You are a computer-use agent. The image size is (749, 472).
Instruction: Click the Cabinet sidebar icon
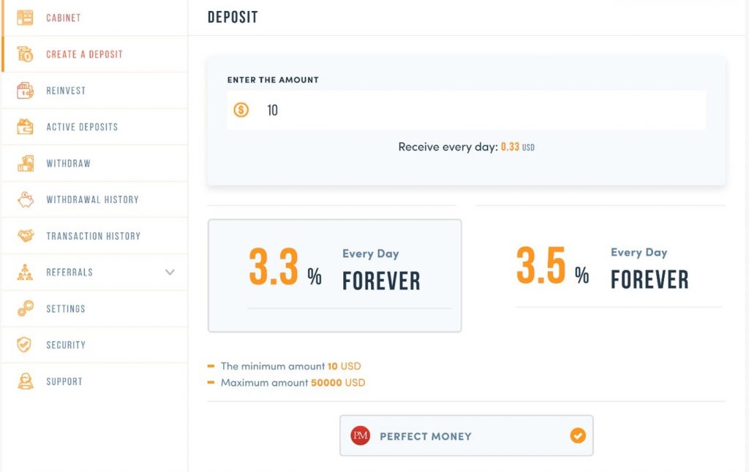point(25,18)
